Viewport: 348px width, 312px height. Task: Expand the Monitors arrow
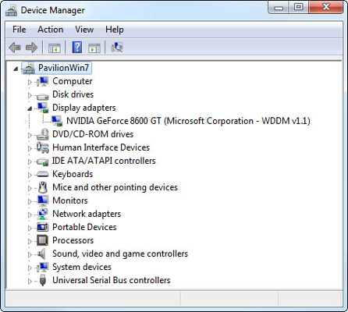[30, 201]
